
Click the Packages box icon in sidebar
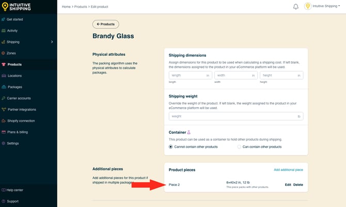pyautogui.click(x=4, y=87)
